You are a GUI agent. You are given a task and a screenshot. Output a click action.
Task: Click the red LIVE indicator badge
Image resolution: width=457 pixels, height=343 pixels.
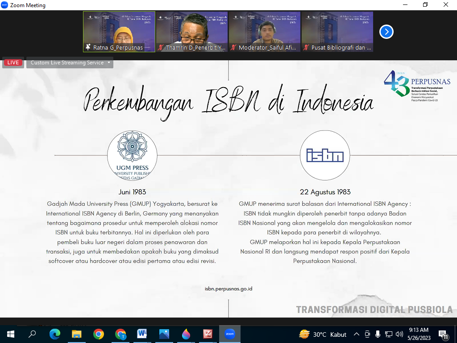click(13, 63)
